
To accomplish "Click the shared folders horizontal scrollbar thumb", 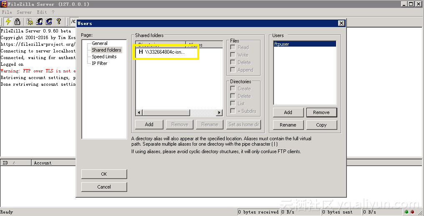I will [x=166, y=113].
